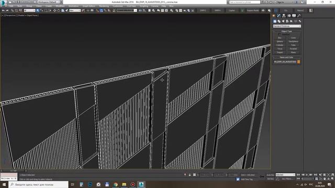Open the Modifiers menu
The height and width of the screenshot is (188, 335).
point(60,6)
